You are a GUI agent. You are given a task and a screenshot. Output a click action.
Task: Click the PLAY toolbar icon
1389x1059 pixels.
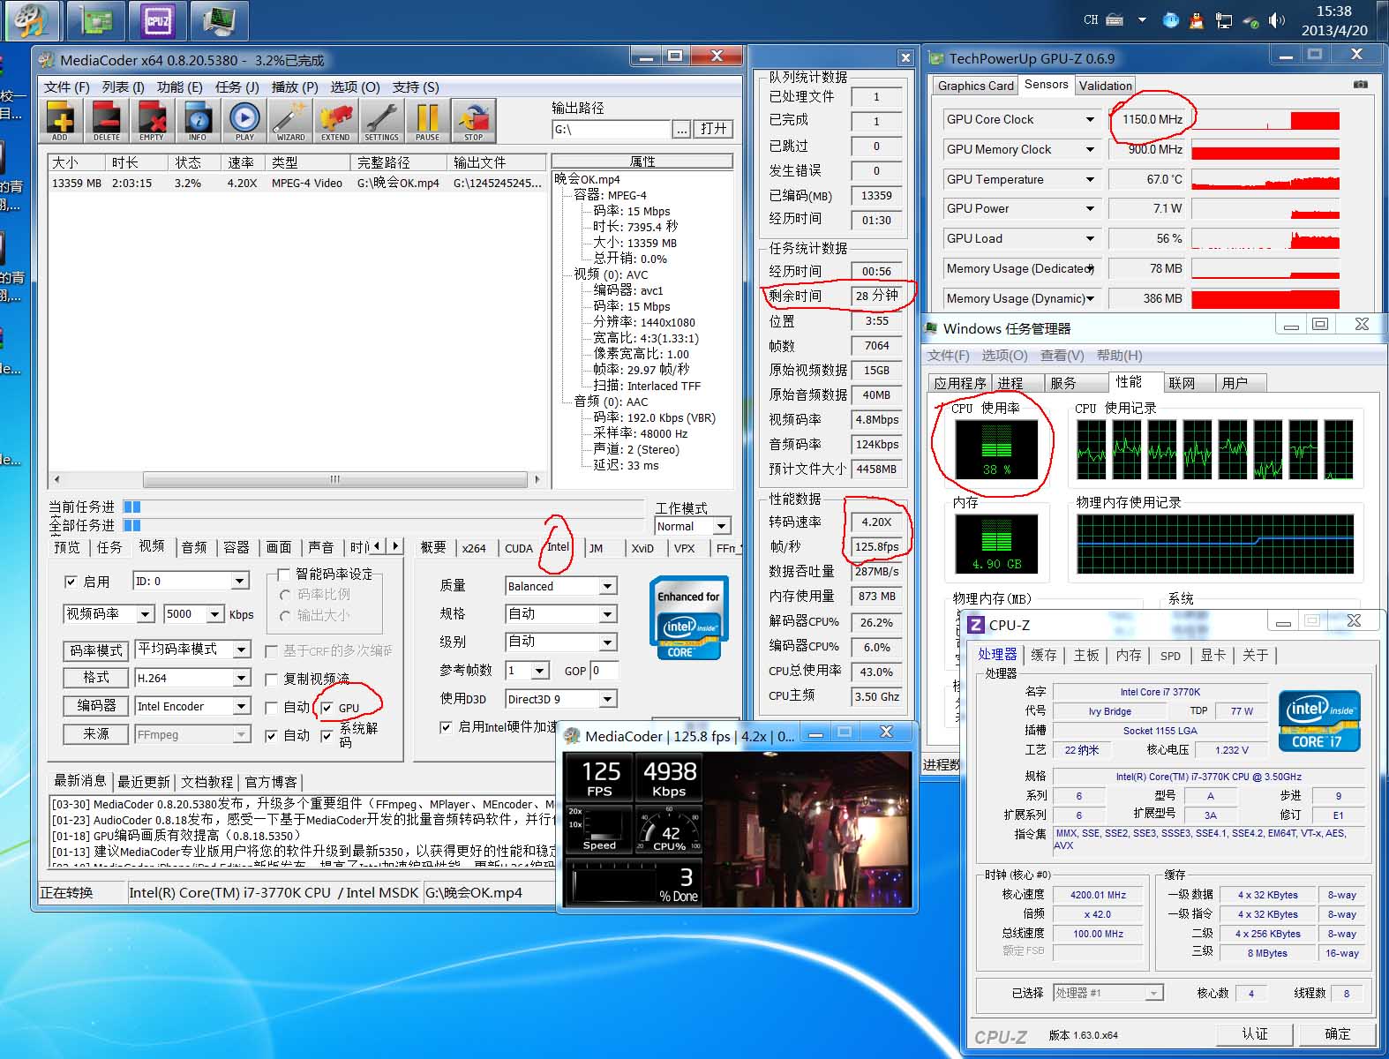(x=244, y=121)
